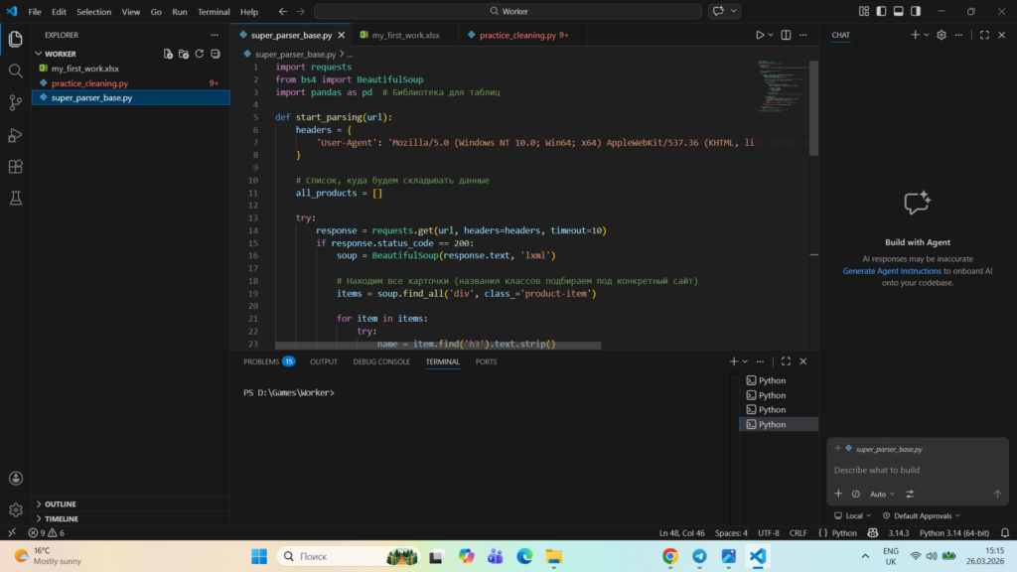This screenshot has width=1017, height=572.
Task: Go back in navigation history
Action: pos(283,11)
